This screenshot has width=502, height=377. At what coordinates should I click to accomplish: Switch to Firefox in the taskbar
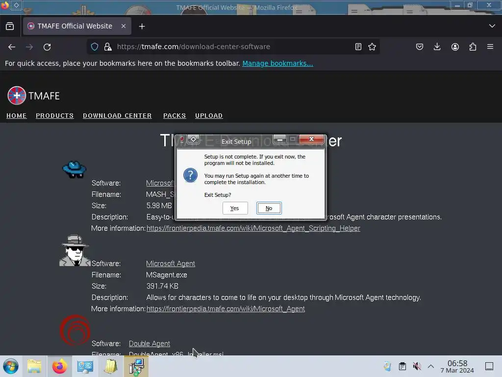pos(59,366)
